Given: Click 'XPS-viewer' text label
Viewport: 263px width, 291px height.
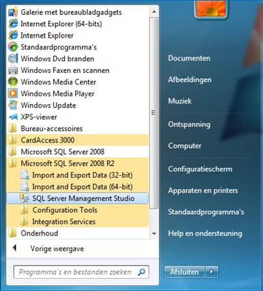Looking at the screenshot, I should (39, 117).
